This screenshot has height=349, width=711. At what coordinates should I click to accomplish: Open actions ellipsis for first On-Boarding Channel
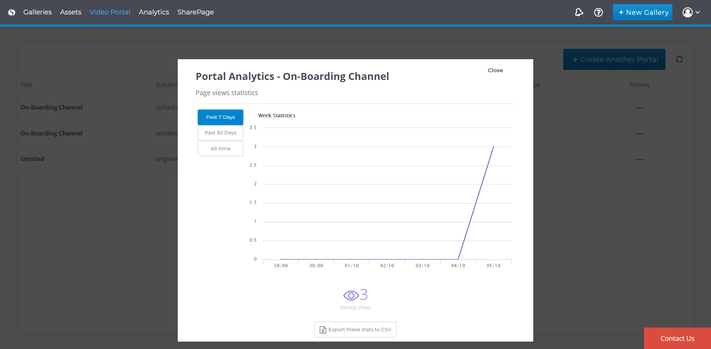coord(640,108)
